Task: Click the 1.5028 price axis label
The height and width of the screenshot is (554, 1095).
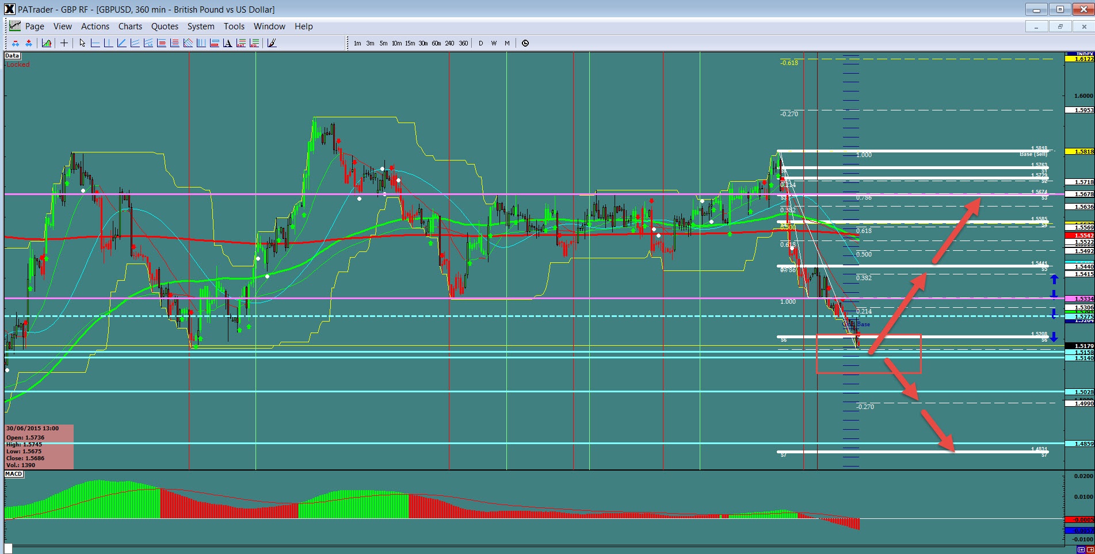Action: (x=1080, y=392)
